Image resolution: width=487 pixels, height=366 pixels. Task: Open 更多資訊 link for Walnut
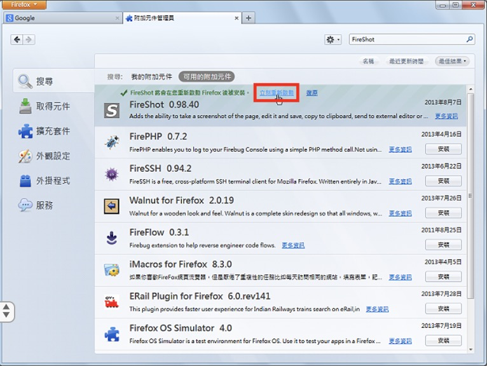pyautogui.click(x=400, y=213)
